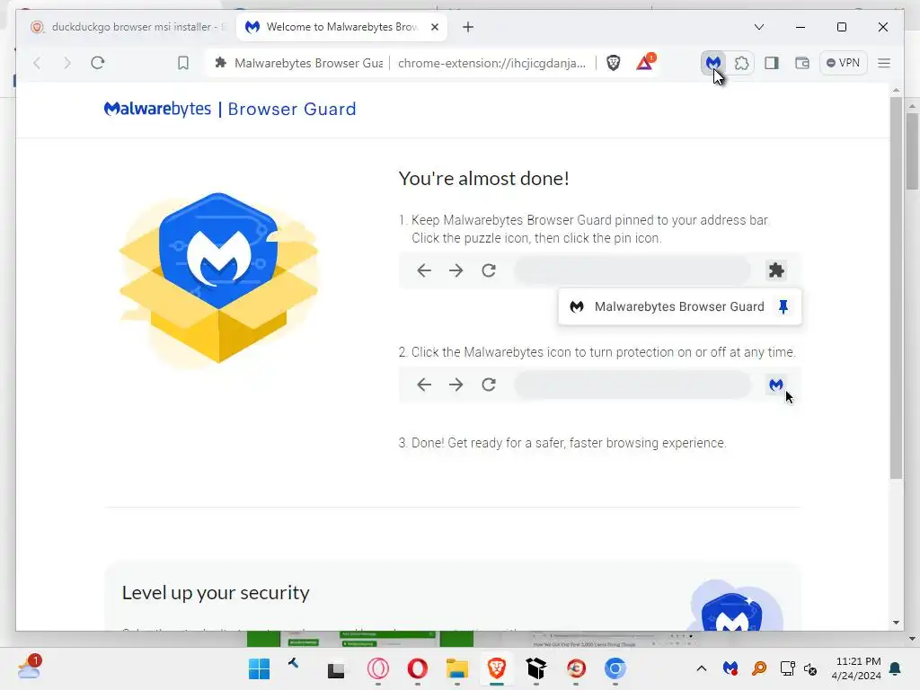This screenshot has height=690, width=920.
Task: Click the step 3 "Done! Get ready" text
Action: click(562, 443)
